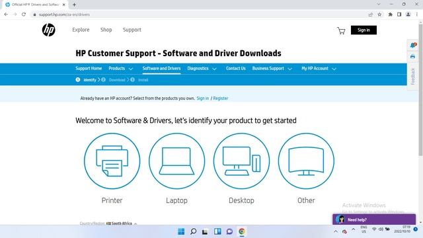Screen dimensions: 423x238
Task: Click the HP logo
Action: (49, 30)
